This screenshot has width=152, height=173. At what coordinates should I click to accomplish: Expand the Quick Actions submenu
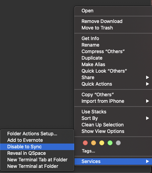pyautogui.click(x=113, y=84)
